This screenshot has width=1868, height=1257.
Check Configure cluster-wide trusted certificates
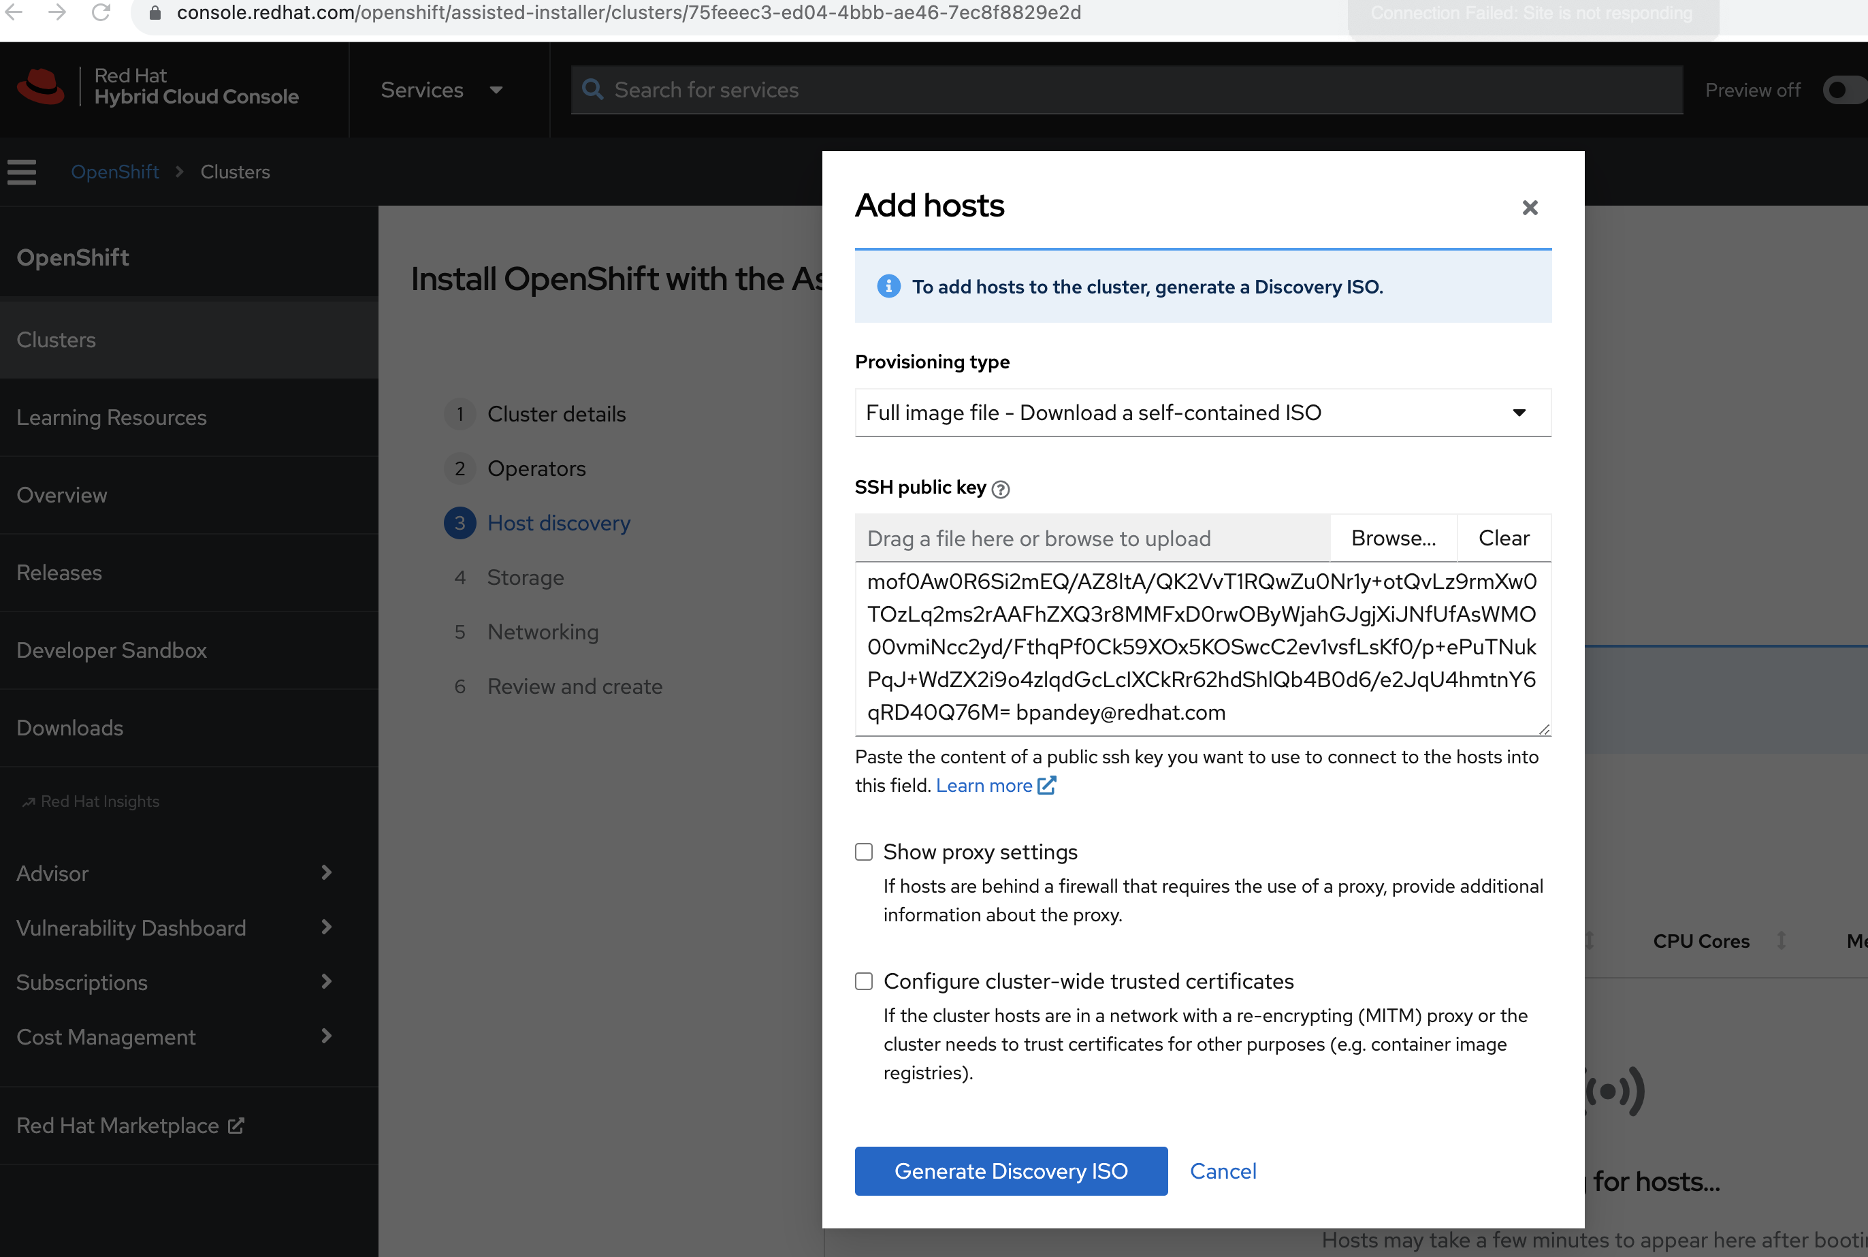863,981
